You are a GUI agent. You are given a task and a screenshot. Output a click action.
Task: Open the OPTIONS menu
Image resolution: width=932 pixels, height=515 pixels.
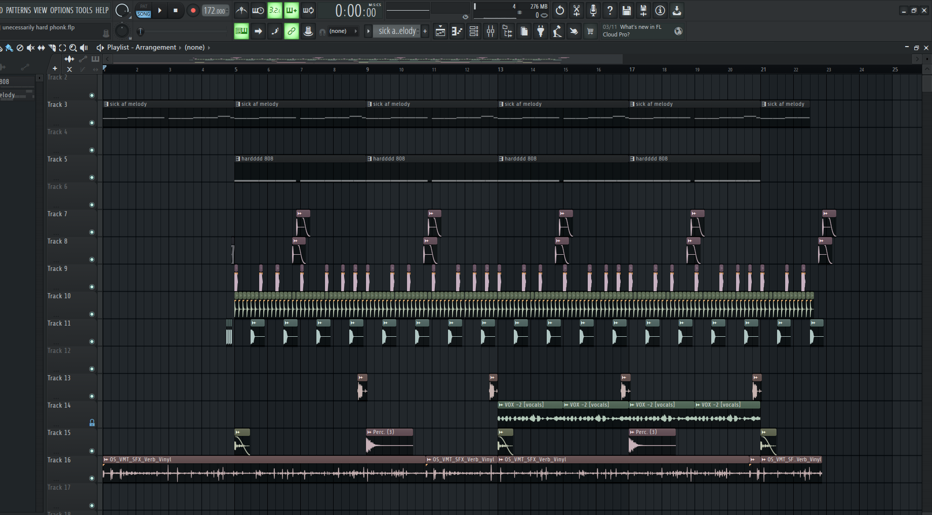pos(62,10)
